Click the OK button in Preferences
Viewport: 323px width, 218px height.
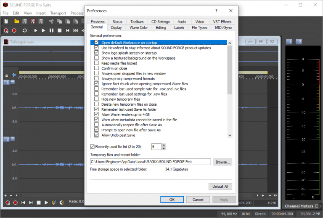click(x=172, y=200)
